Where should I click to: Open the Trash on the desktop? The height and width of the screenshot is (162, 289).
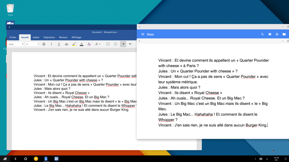point(10,10)
